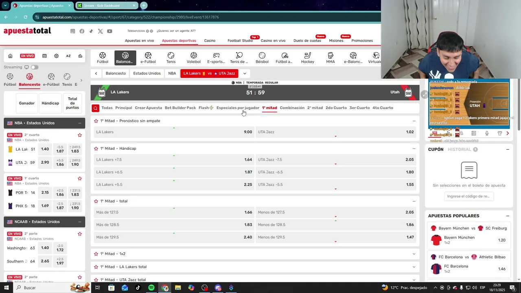Viewport: 521px width, 293px height.
Task: Collapse the 1ª Mitad Hándicap market
Action: coord(414,149)
